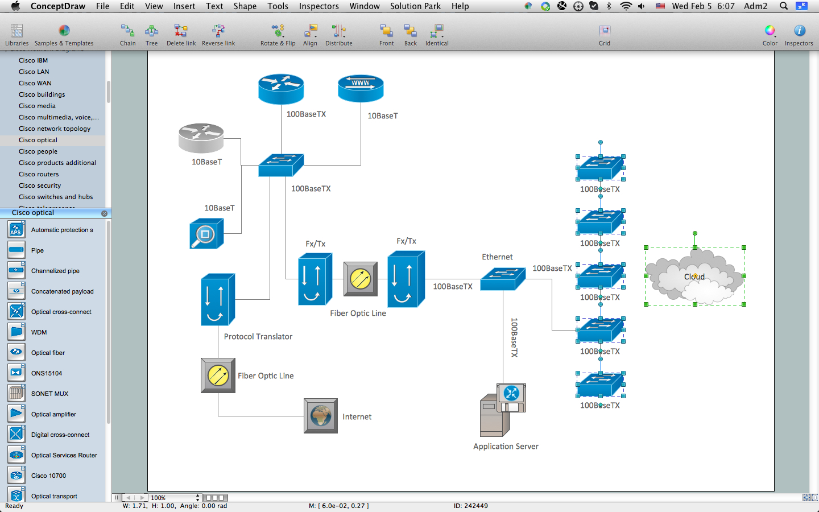Pick the WDM shape icon
This screenshot has width=819, height=512.
(16, 332)
